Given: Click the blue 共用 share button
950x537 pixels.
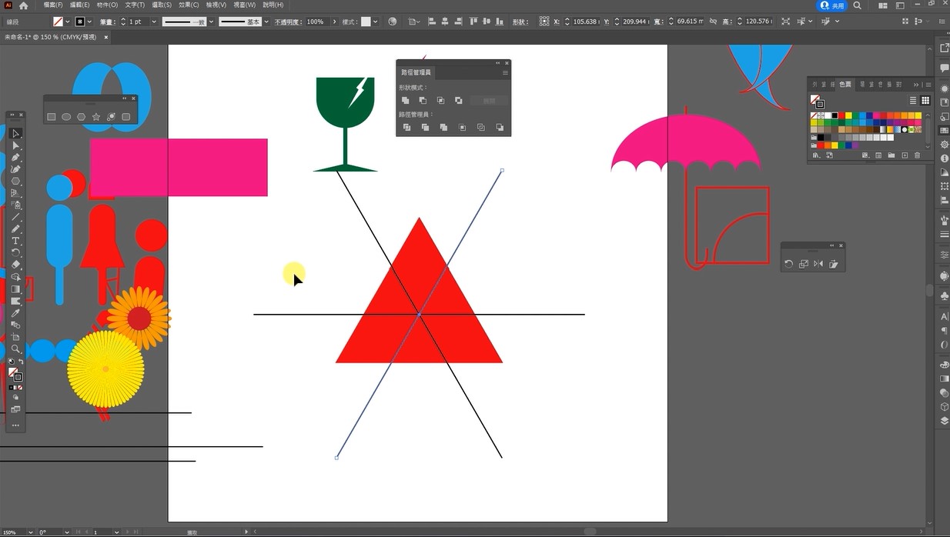Looking at the screenshot, I should pyautogui.click(x=831, y=5).
